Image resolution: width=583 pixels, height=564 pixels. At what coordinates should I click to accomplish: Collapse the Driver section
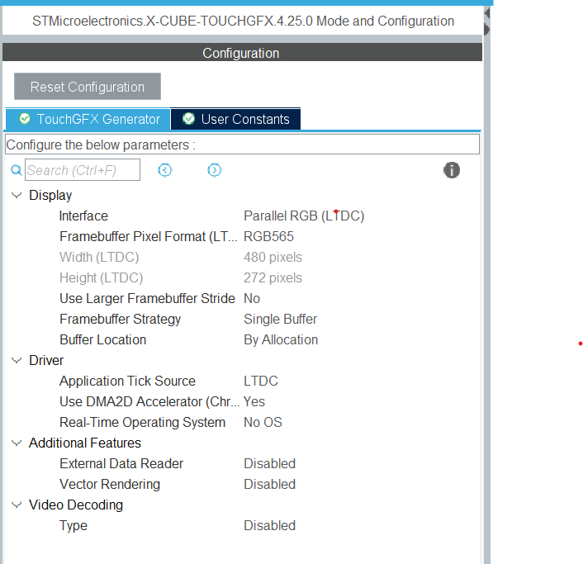coord(17,360)
